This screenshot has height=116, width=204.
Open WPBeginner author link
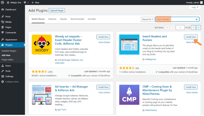[x=151, y=59]
